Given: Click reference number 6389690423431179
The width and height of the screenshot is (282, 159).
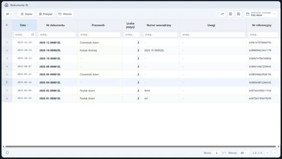Looking at the screenshot, I should [260, 50].
